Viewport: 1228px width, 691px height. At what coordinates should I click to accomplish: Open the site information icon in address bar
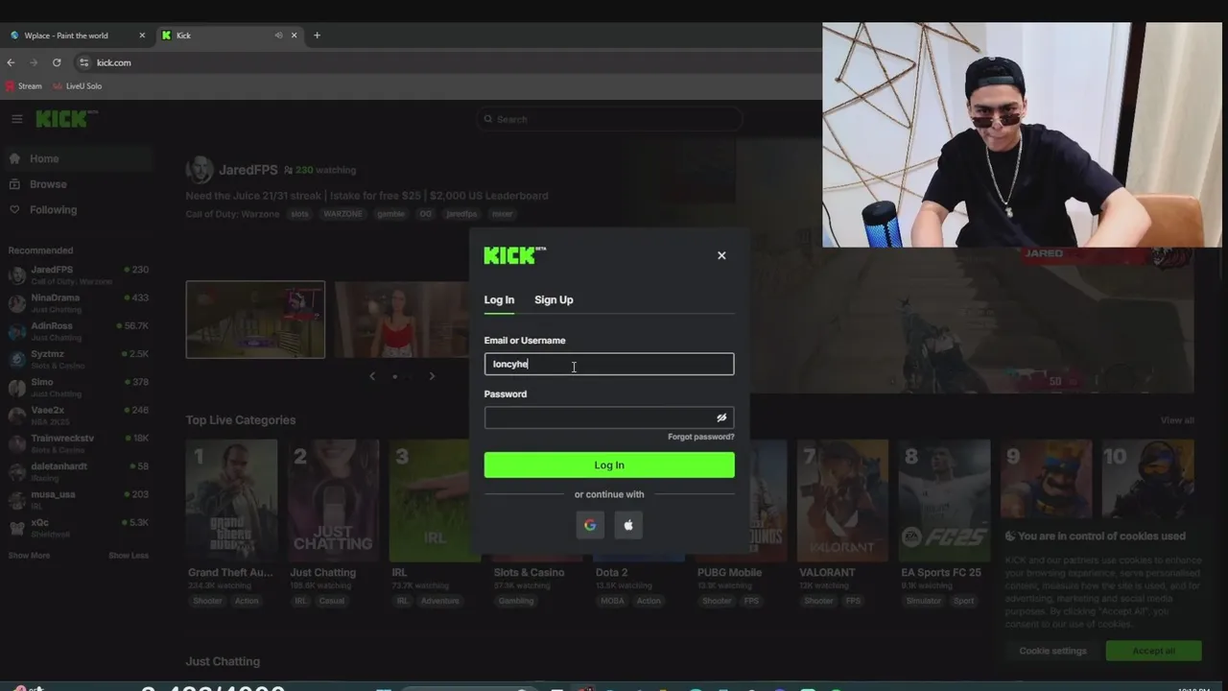pyautogui.click(x=83, y=62)
